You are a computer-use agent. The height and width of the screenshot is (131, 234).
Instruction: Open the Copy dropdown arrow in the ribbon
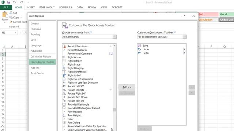[x=21, y=17]
